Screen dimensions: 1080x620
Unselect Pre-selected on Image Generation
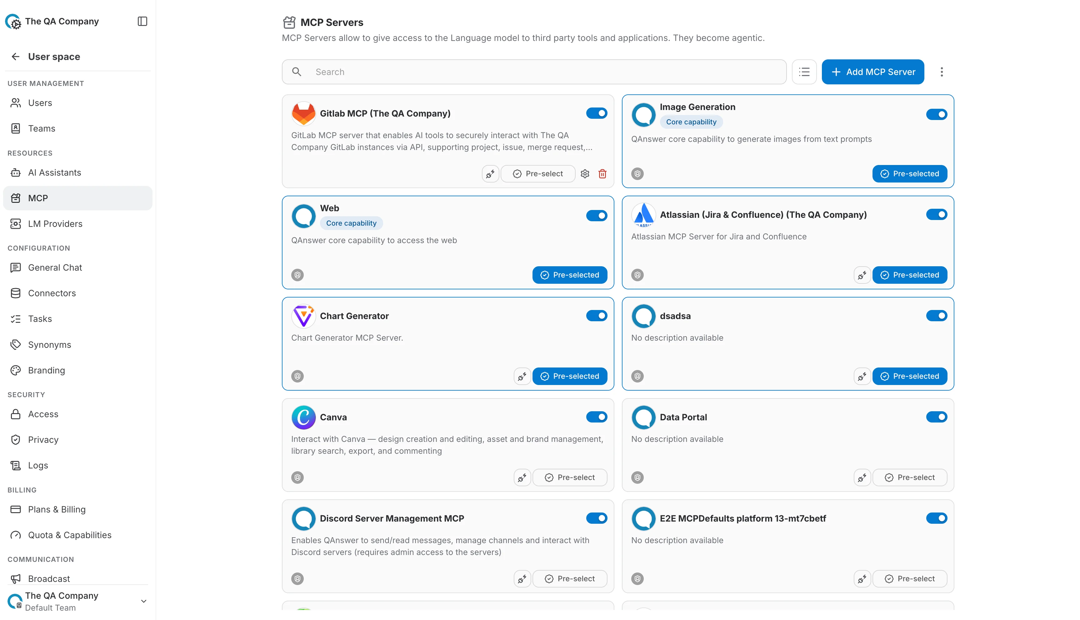(909, 174)
